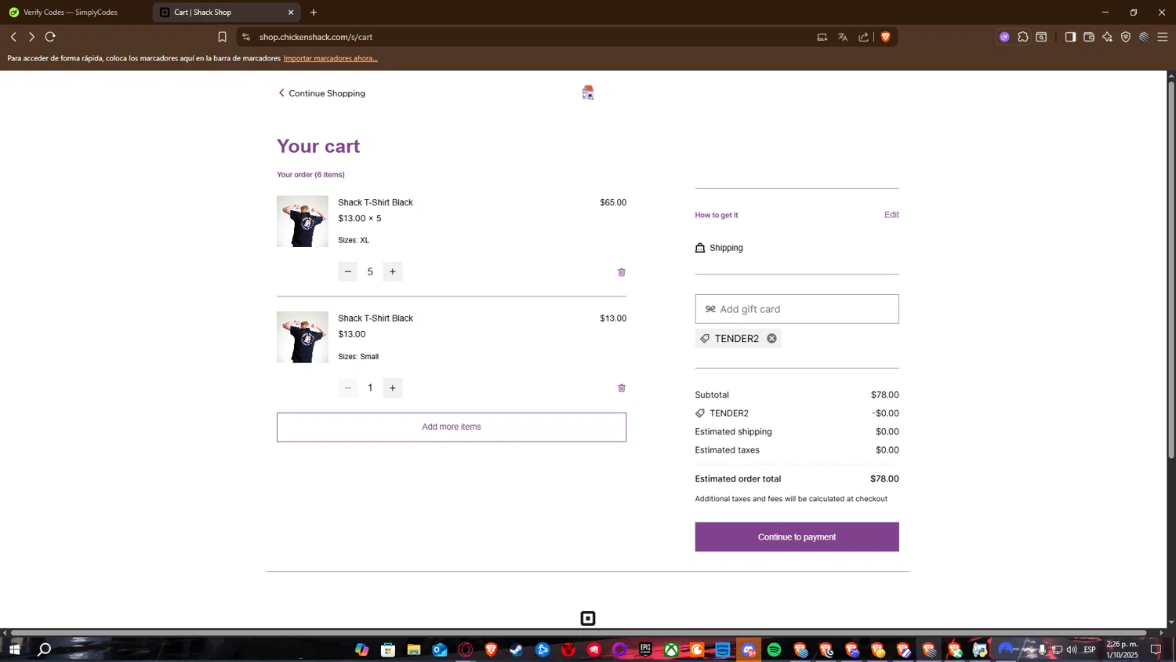Open the Windows Start menu
Image resolution: width=1176 pixels, height=662 pixels.
click(x=14, y=649)
